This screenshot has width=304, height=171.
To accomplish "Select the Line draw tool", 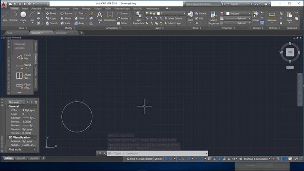I will 5,16.
